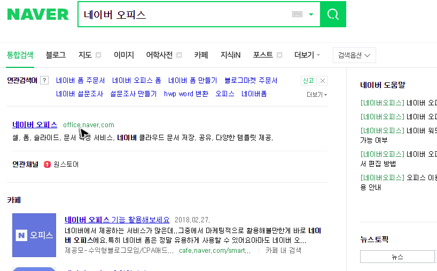
Task: Close the related searches box with X
Action: [323, 81]
